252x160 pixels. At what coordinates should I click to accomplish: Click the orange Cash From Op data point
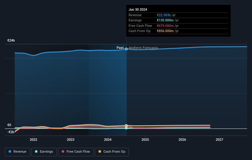[126, 125]
